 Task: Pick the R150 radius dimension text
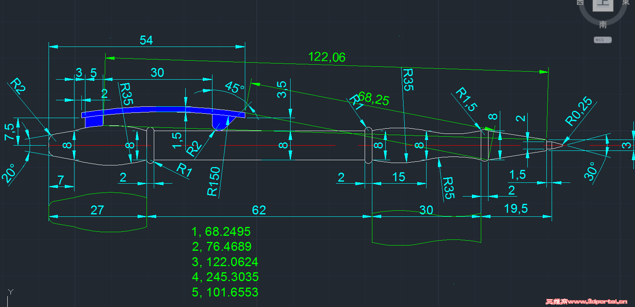tap(213, 181)
